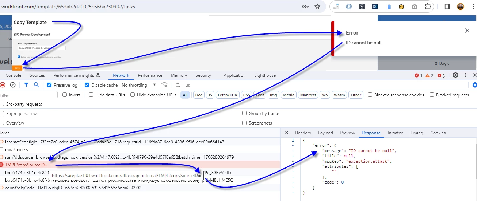Open the navy infinity-symbol extension icon
The width and height of the screenshot is (477, 201).
click(375, 7)
